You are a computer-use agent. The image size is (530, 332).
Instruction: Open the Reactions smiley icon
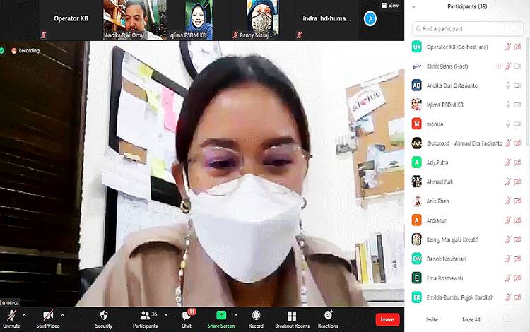tap(328, 315)
